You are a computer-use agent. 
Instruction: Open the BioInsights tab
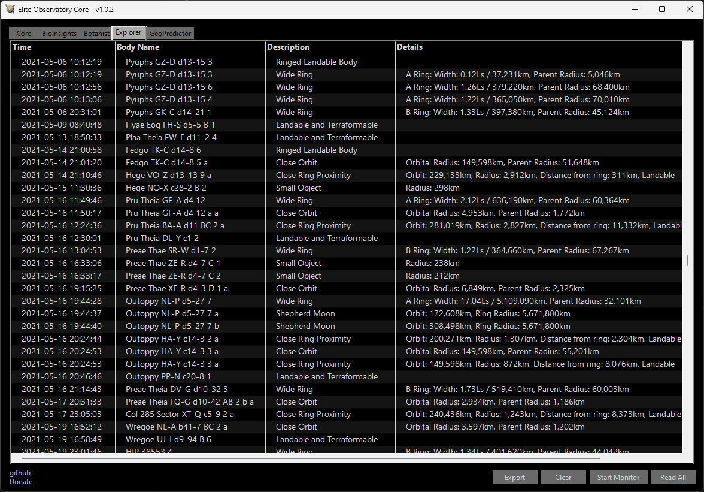coord(59,34)
